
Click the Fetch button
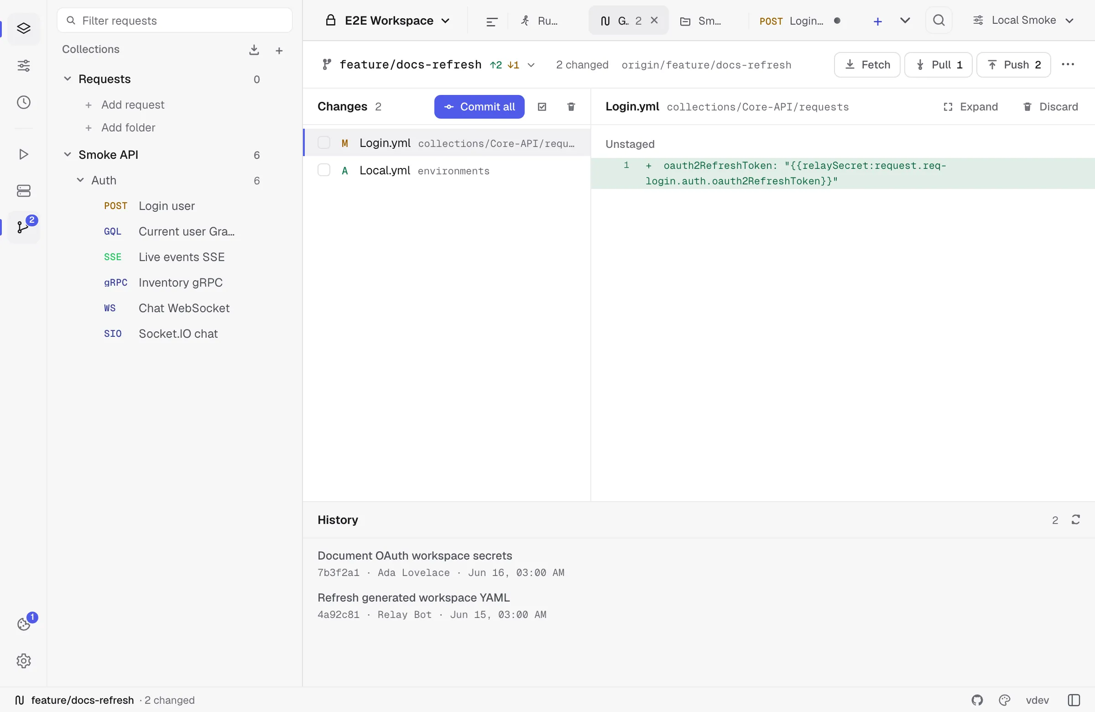(867, 65)
